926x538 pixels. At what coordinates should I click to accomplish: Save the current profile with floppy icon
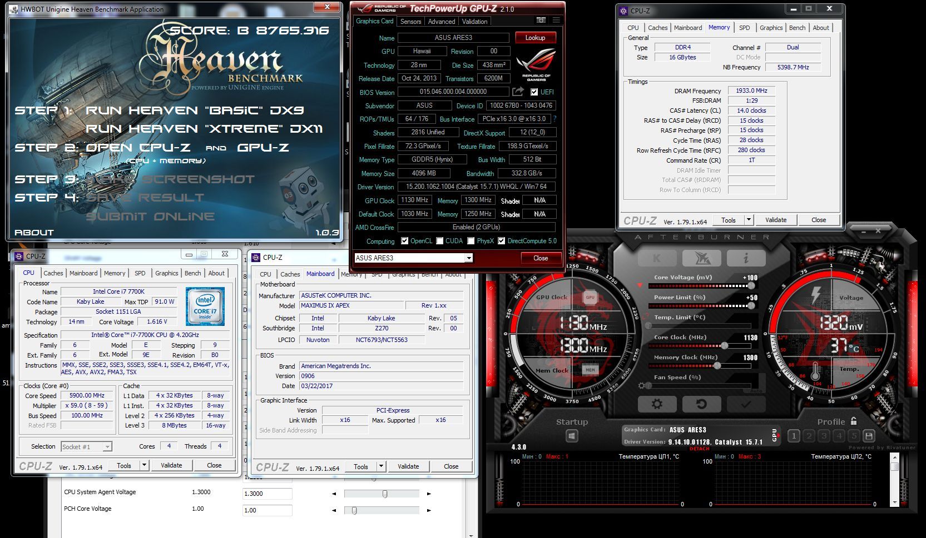coord(869,436)
